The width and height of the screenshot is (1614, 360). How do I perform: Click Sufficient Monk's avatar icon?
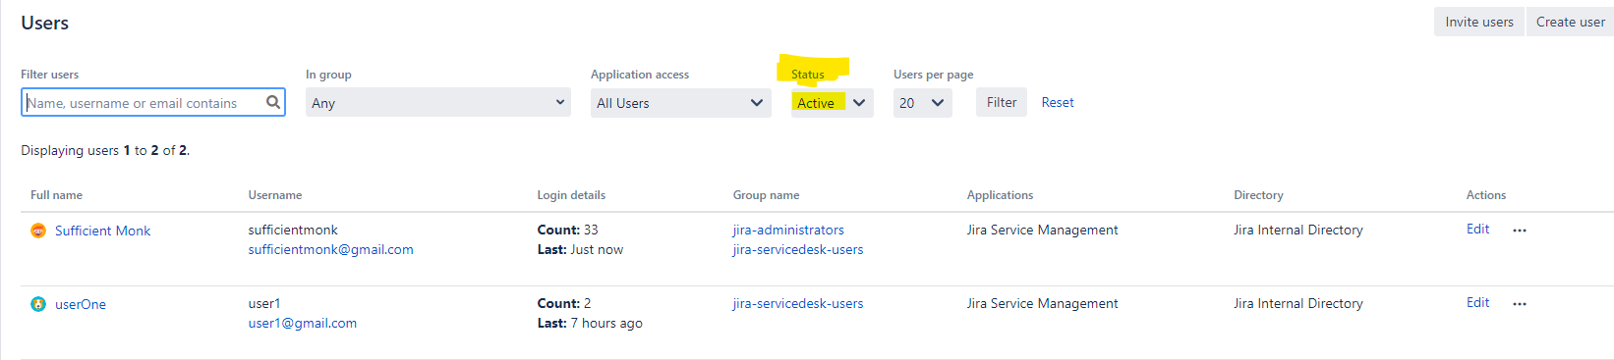(38, 231)
